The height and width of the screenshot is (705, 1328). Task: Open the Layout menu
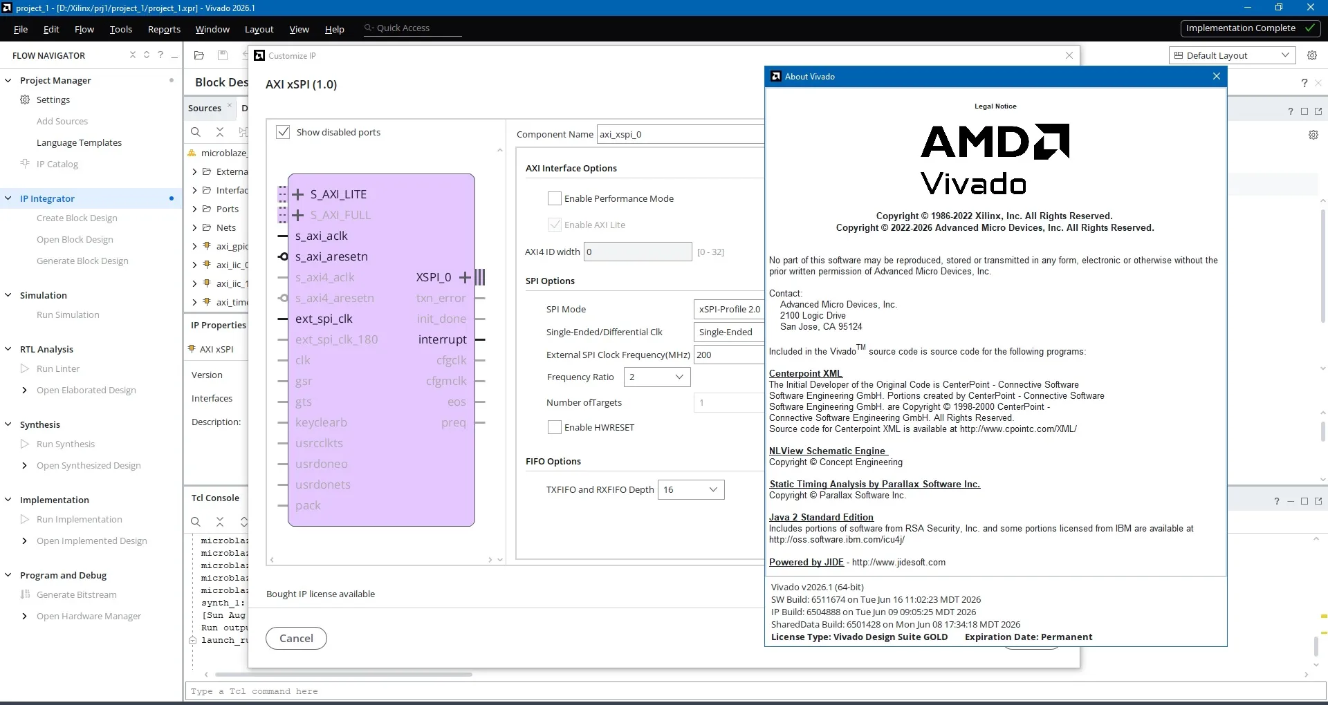(x=259, y=29)
